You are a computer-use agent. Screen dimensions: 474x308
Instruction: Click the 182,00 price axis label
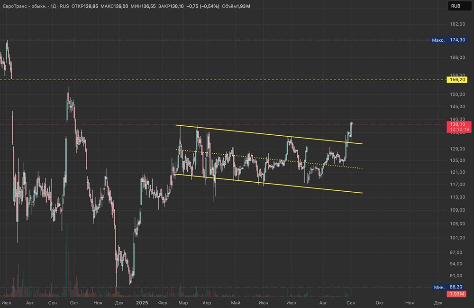click(458, 24)
